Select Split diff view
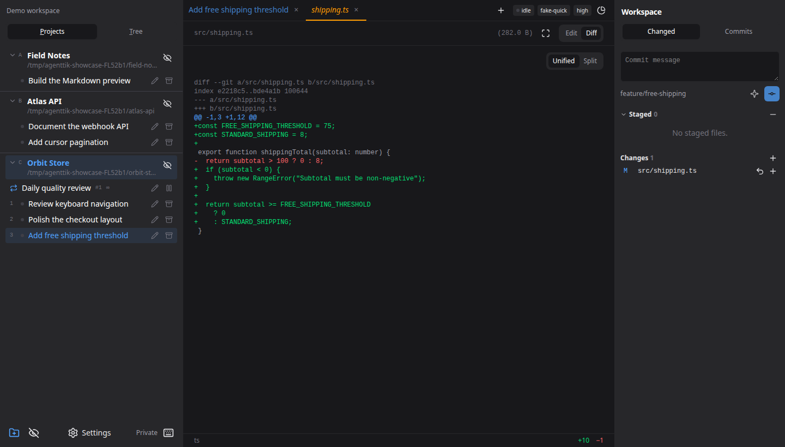 (590, 61)
